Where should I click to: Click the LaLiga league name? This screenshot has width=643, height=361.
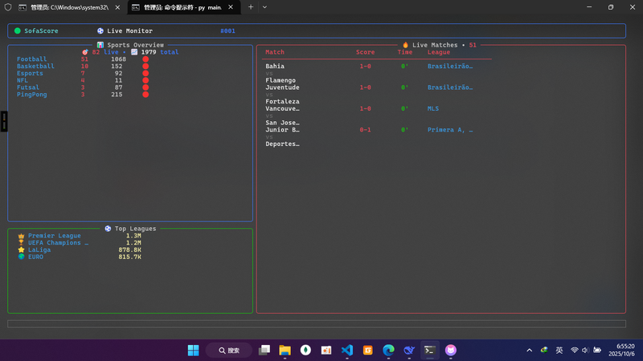coord(39,249)
